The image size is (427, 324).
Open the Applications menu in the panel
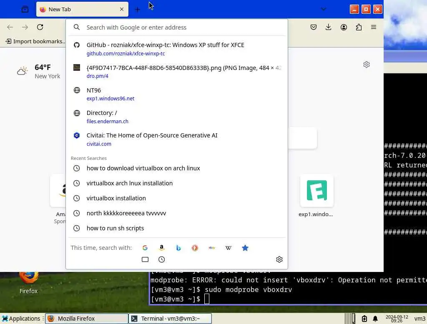point(21,319)
